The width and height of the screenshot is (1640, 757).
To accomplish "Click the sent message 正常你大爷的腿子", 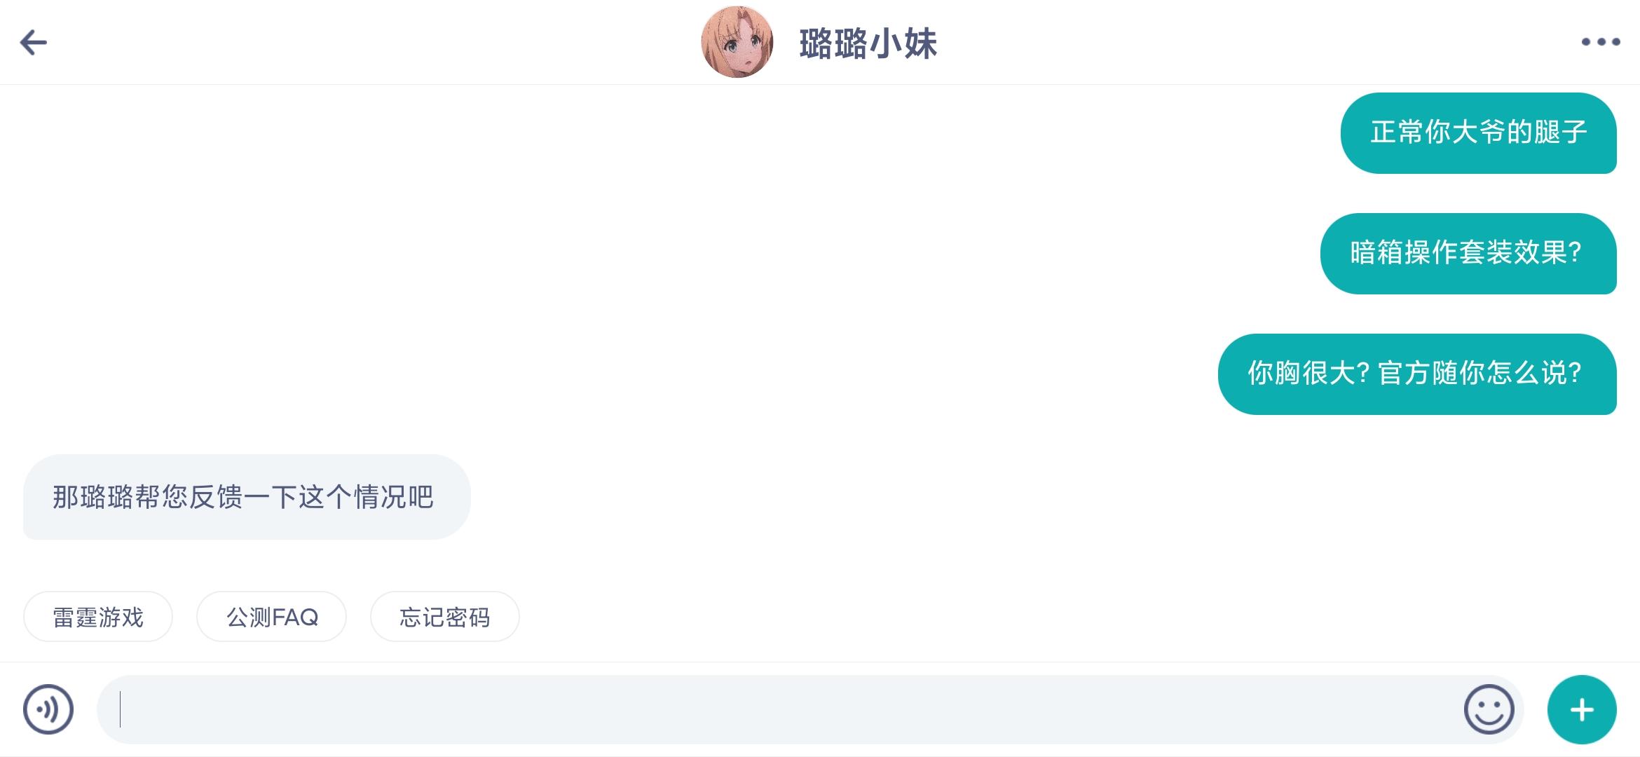I will [x=1479, y=133].
